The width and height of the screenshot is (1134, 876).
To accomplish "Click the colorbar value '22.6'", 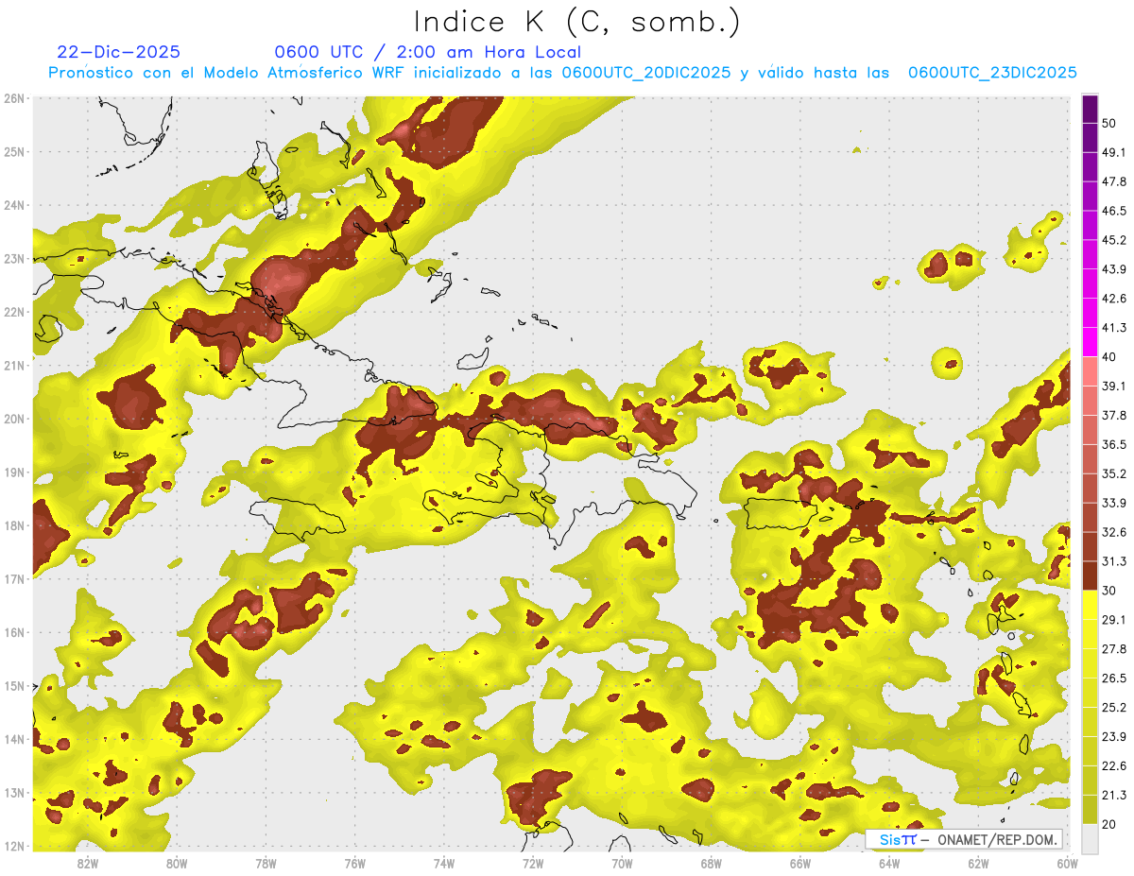I will [1113, 765].
